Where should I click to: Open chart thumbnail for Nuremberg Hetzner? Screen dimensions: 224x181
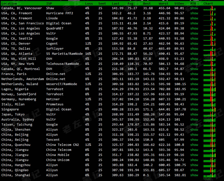coord(210,99)
